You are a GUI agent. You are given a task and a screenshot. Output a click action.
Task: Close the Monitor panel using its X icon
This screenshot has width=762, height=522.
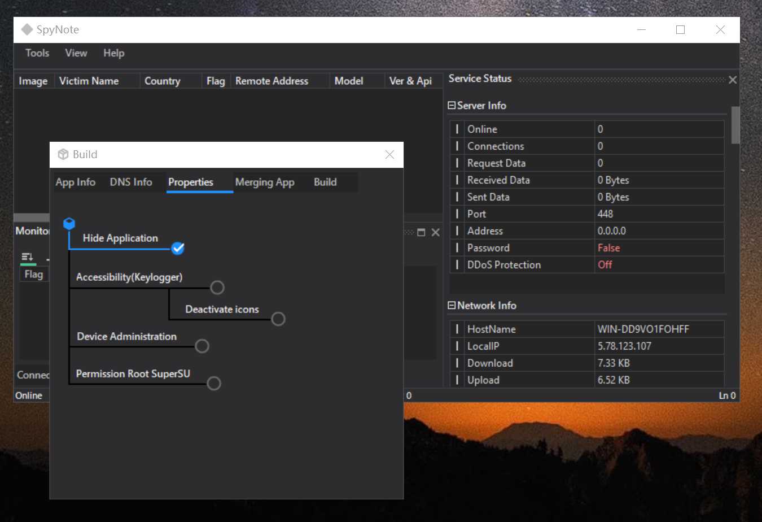click(x=435, y=232)
